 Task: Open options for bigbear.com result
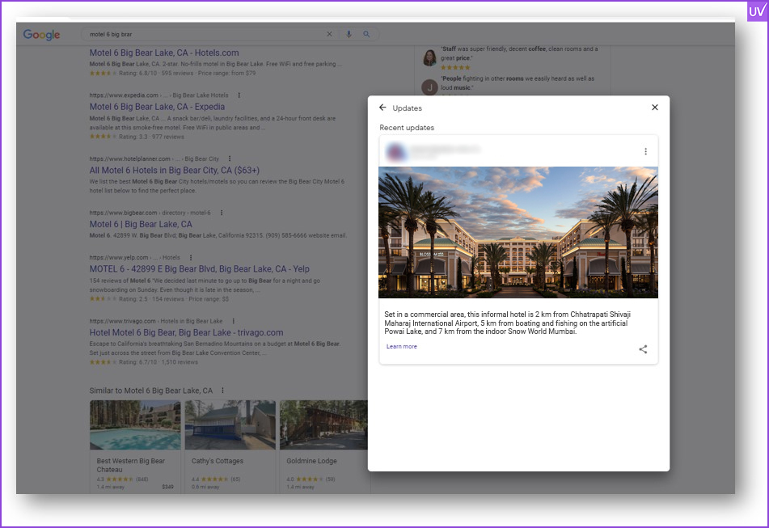222,213
